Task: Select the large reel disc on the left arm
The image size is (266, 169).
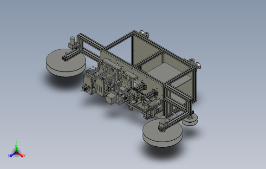Action: 66,63
